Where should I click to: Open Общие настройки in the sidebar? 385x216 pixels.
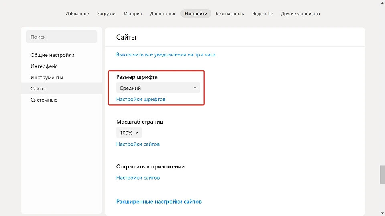tap(52, 55)
